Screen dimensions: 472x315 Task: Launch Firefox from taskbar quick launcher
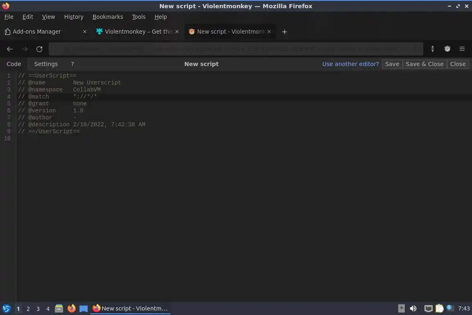tap(71, 308)
